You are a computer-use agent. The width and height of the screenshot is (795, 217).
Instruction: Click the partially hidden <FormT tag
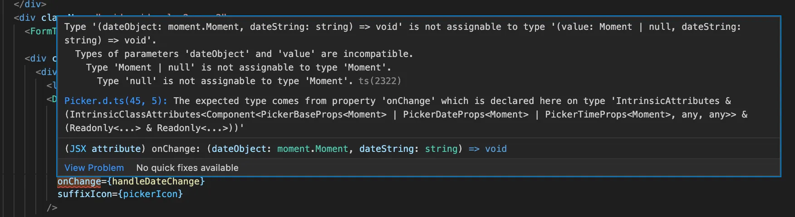click(x=41, y=31)
